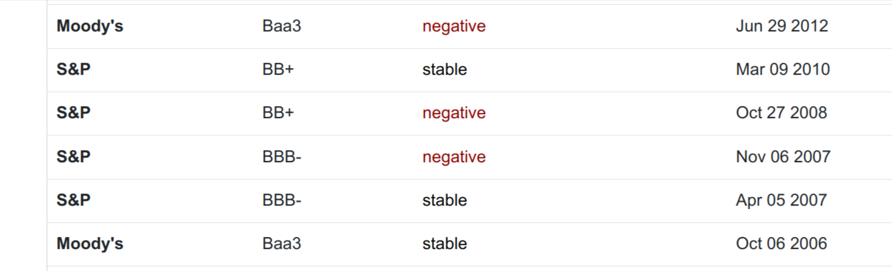Click the negative outlook for Oct 27 2008
Viewport: 892px width, 271px height.
coord(453,113)
